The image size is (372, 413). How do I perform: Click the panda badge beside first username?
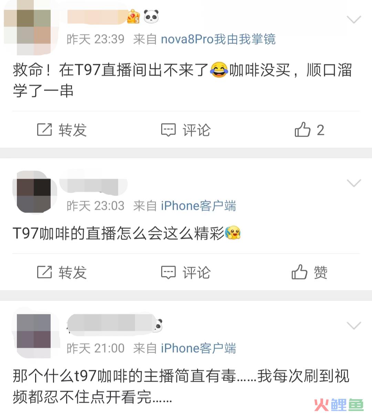tap(151, 16)
